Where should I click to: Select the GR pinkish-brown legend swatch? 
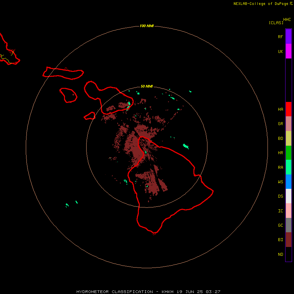click(288, 124)
